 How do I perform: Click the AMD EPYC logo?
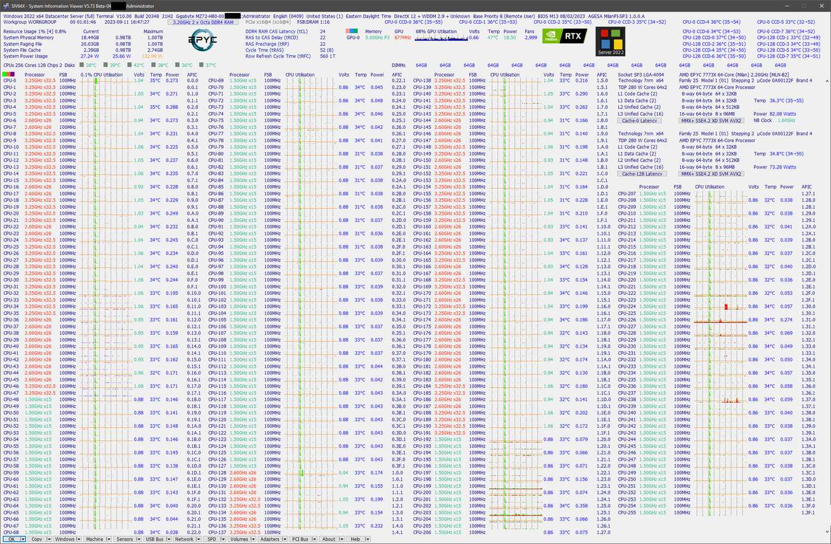(x=202, y=41)
